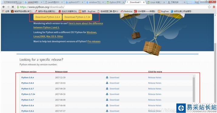
Task: Open the 在线文本差异对比 bookmark
Action: pos(68,11)
